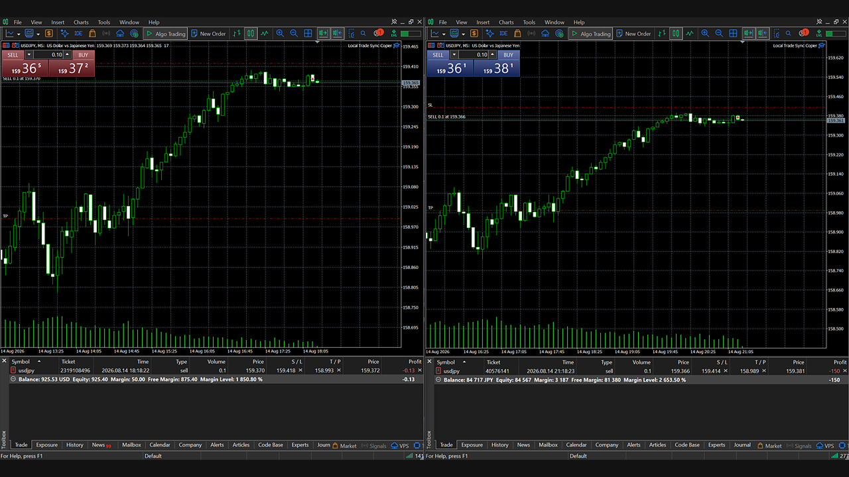
Task: Zoom in the chart in left window
Action: [280, 33]
